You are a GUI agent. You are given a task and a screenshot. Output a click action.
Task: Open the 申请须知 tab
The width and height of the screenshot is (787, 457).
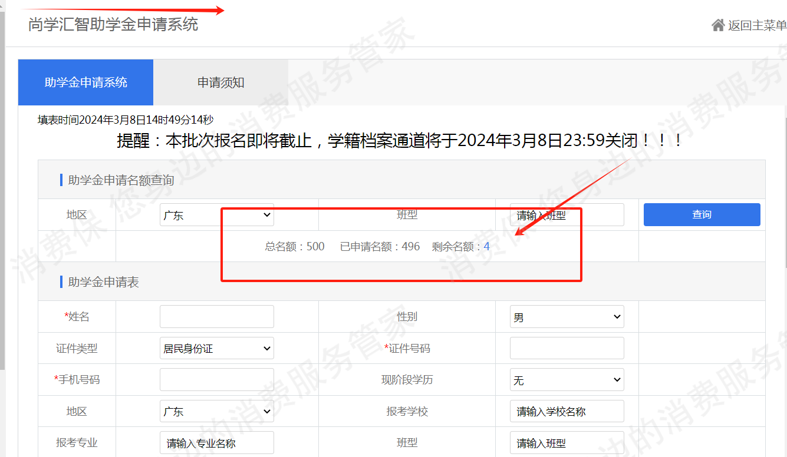tap(221, 82)
